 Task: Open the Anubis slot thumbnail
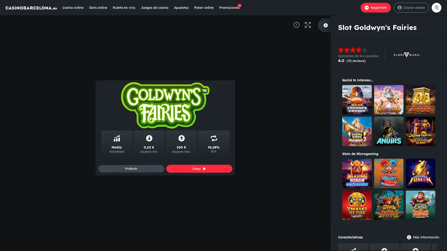389,131
